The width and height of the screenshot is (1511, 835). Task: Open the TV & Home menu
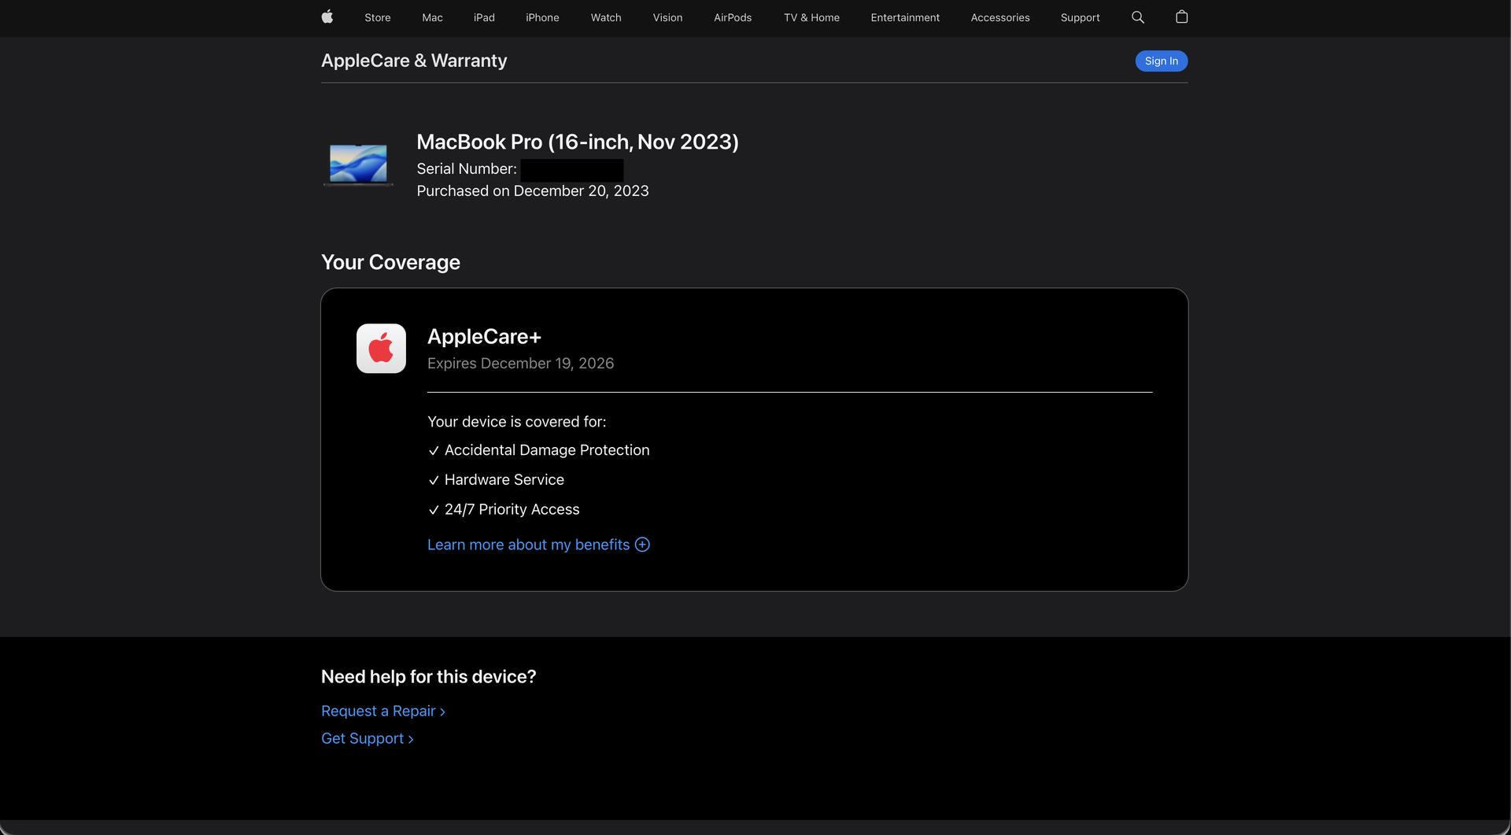click(811, 17)
